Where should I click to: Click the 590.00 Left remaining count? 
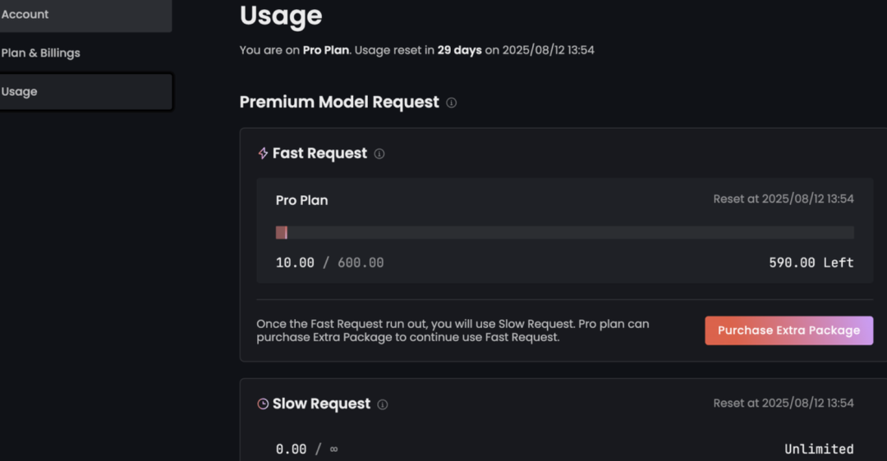811,262
